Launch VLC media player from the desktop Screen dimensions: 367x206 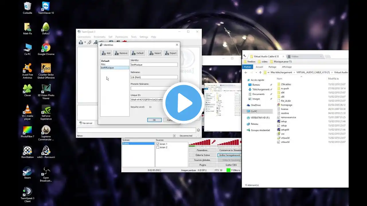[28, 112]
